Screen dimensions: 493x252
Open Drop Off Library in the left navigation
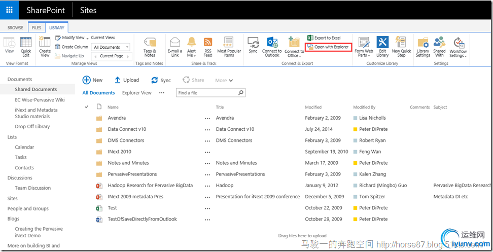pos(32,126)
